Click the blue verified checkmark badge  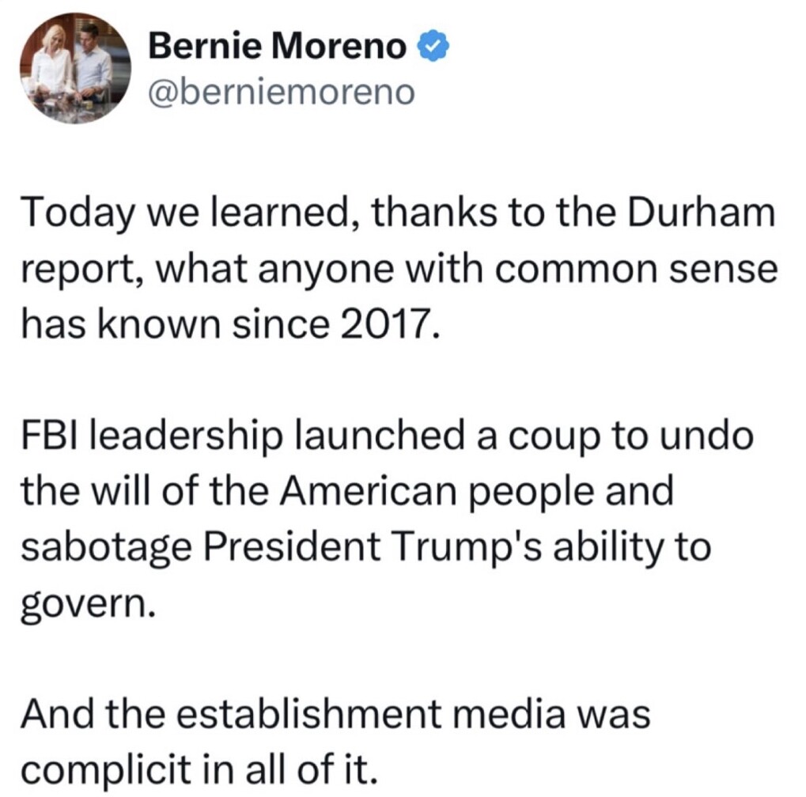(x=435, y=46)
